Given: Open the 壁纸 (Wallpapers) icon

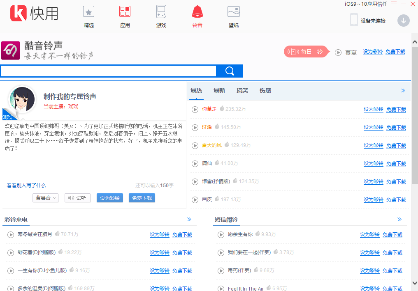Looking at the screenshot, I should click(233, 12).
